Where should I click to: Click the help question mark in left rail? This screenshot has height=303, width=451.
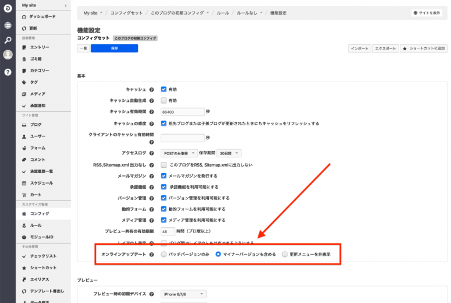pos(8,72)
